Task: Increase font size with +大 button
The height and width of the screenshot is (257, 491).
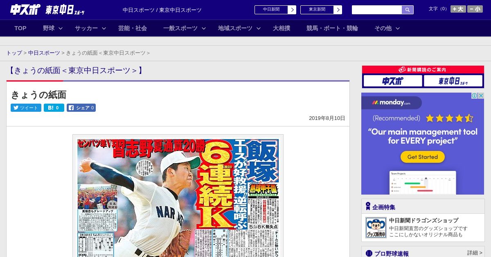Action: click(458, 9)
